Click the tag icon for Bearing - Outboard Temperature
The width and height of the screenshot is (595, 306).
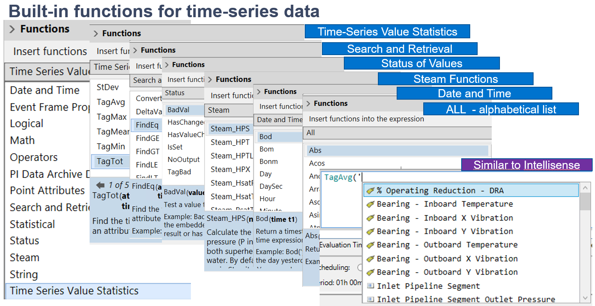click(x=370, y=245)
